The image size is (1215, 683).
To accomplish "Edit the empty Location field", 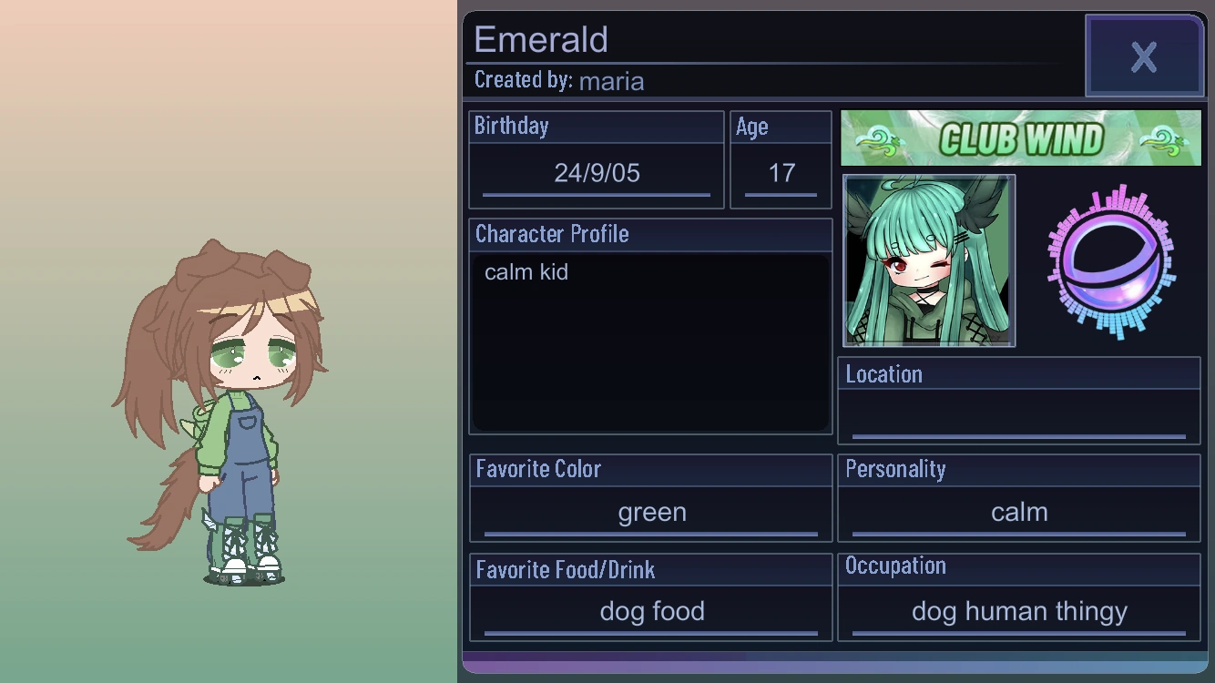I will (1019, 415).
